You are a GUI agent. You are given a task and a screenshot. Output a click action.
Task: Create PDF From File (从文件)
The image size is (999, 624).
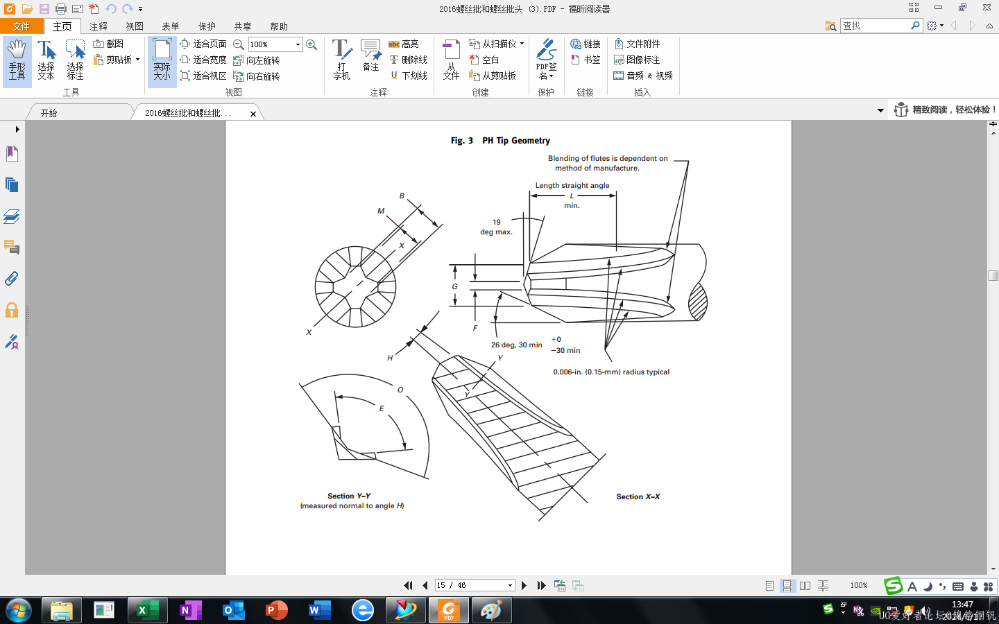tap(452, 61)
